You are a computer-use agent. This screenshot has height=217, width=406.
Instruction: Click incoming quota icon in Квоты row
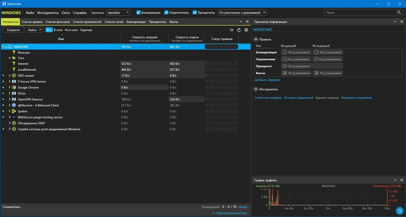[285, 73]
